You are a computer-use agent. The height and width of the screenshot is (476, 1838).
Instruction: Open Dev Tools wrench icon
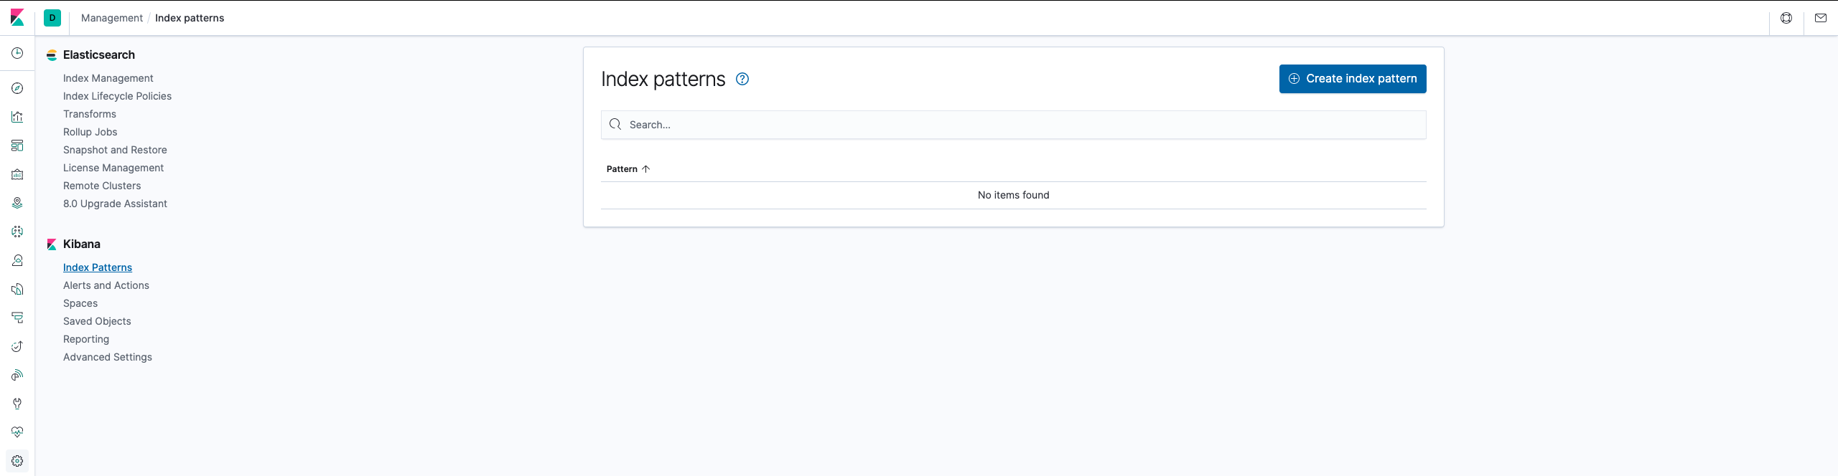tap(17, 404)
